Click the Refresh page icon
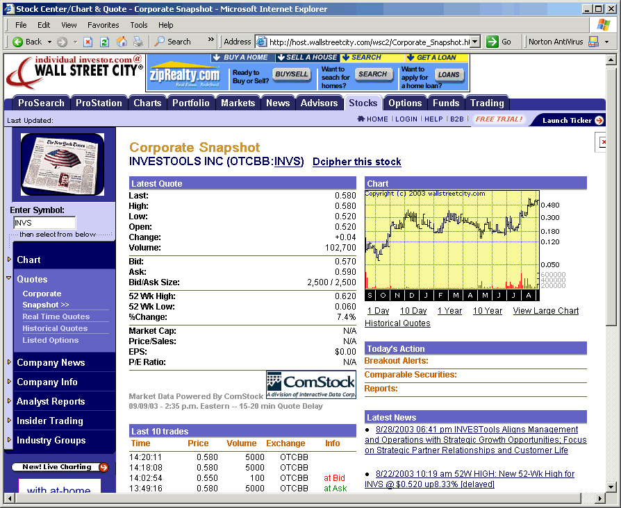Screen dimensions: 621x508 pos(104,42)
